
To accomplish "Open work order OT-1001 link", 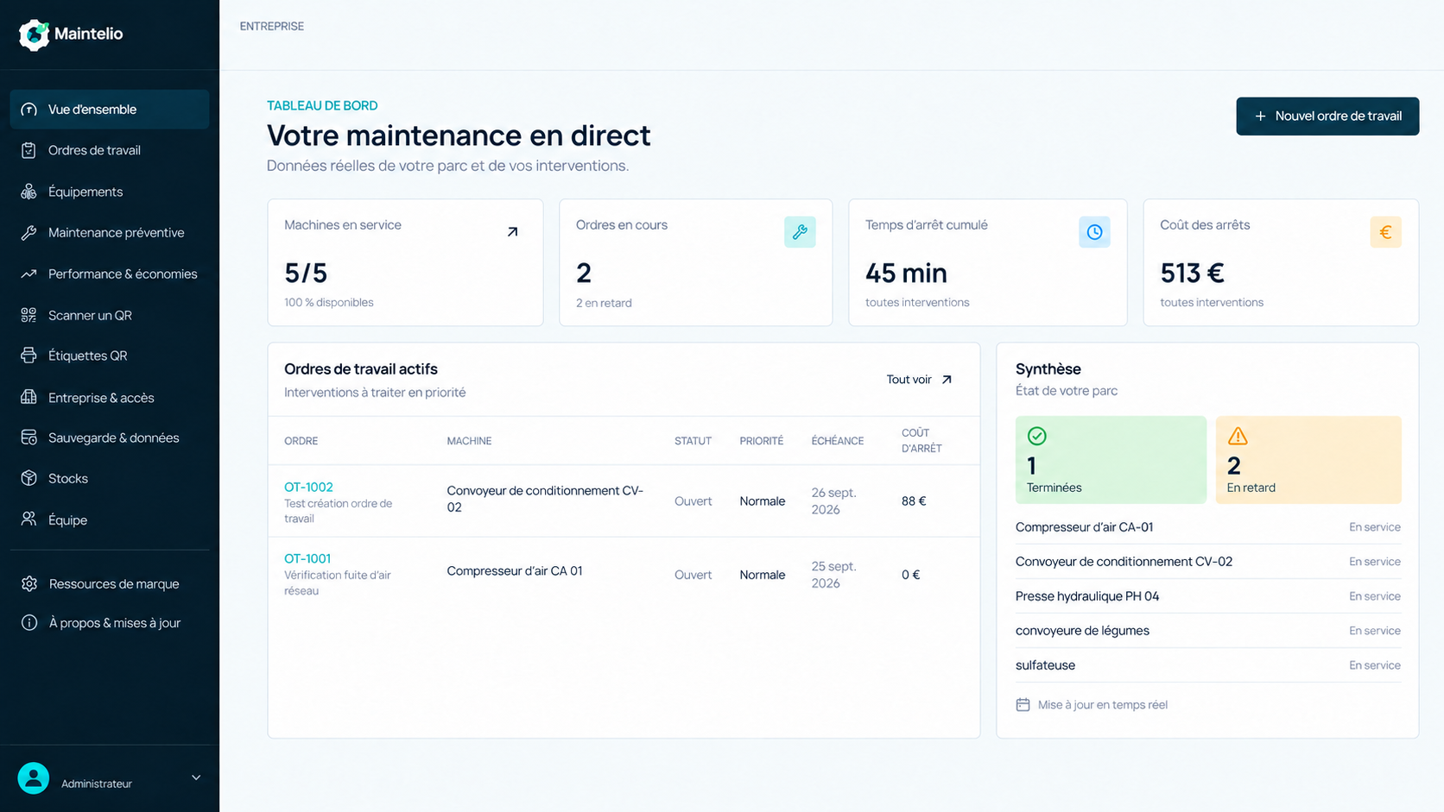I will click(307, 559).
